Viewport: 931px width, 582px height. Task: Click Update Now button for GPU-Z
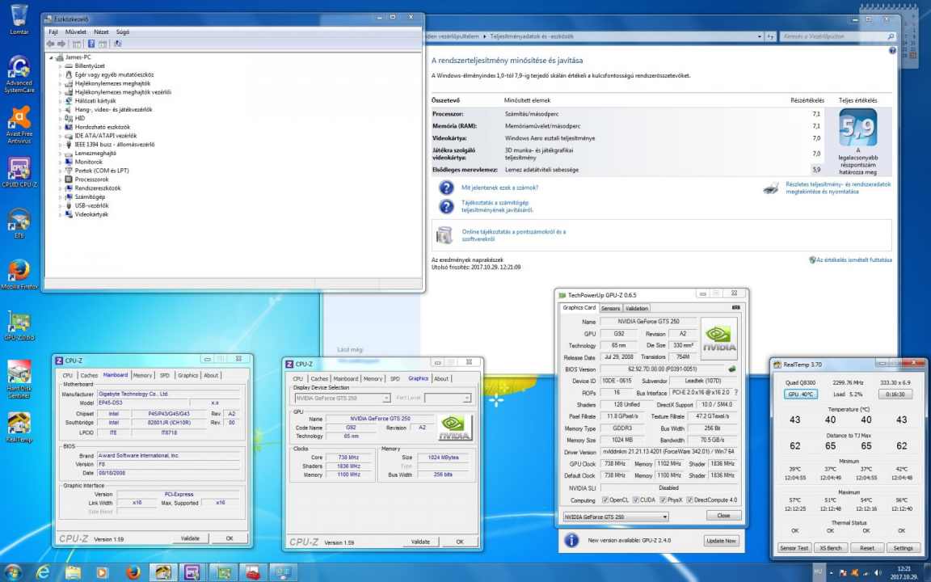point(722,541)
